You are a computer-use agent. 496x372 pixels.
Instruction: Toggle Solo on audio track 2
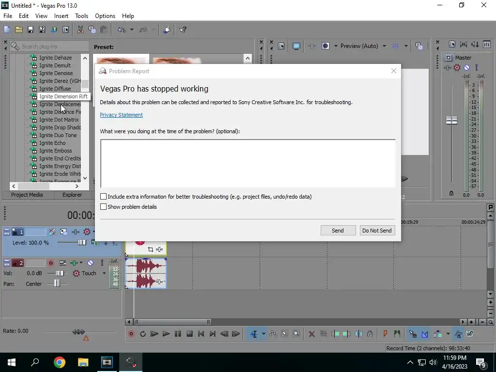(x=102, y=263)
